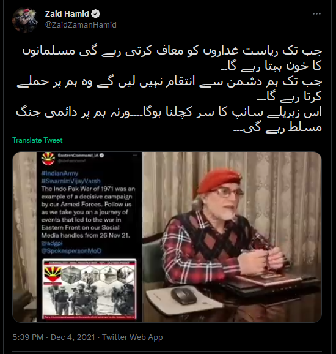The image size is (336, 354).
Task: Open Zaid Hamid's profile avatar
Action: [x=25, y=20]
